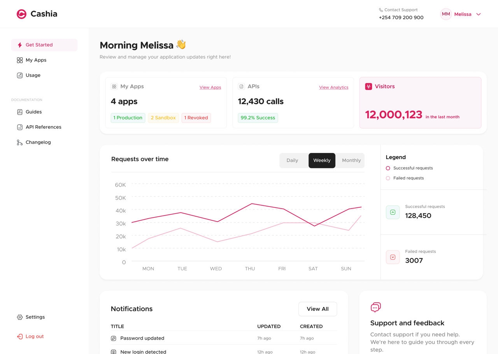Image resolution: width=498 pixels, height=354 pixels.
Task: Open Guides using the book icon
Action: 19,112
